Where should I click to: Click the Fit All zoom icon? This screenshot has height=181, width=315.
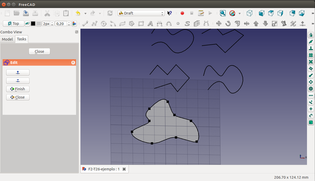(223, 13)
